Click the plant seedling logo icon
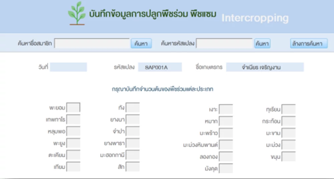This screenshot has width=334, height=179. pyautogui.click(x=77, y=14)
